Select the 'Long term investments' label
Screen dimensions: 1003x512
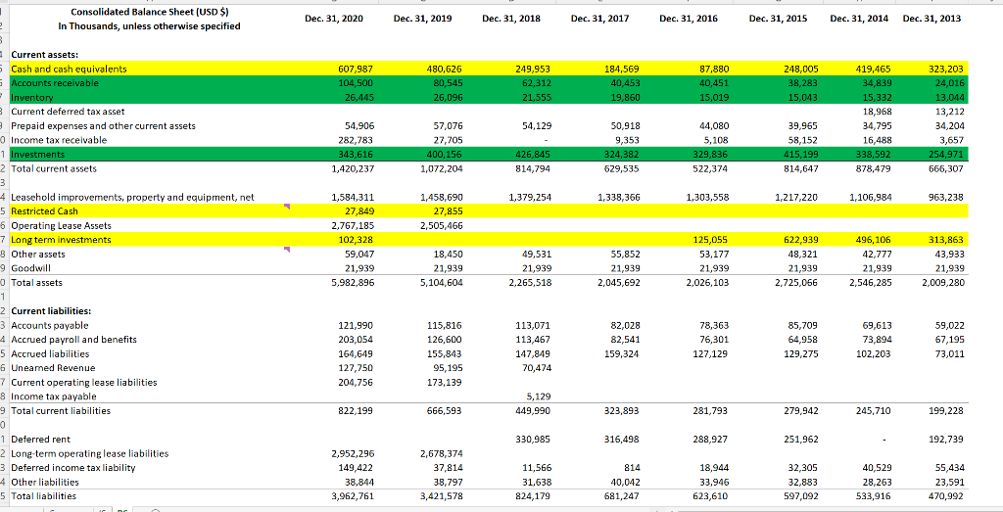[x=61, y=240]
